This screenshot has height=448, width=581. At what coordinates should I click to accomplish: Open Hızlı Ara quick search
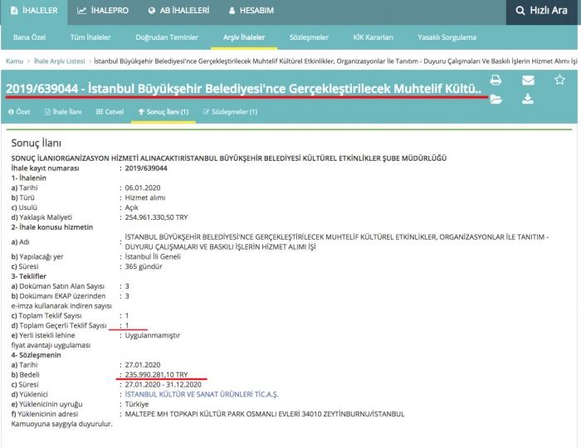tap(543, 11)
